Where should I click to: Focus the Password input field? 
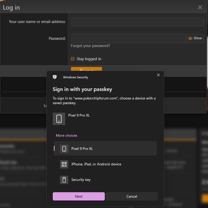pos(128,38)
